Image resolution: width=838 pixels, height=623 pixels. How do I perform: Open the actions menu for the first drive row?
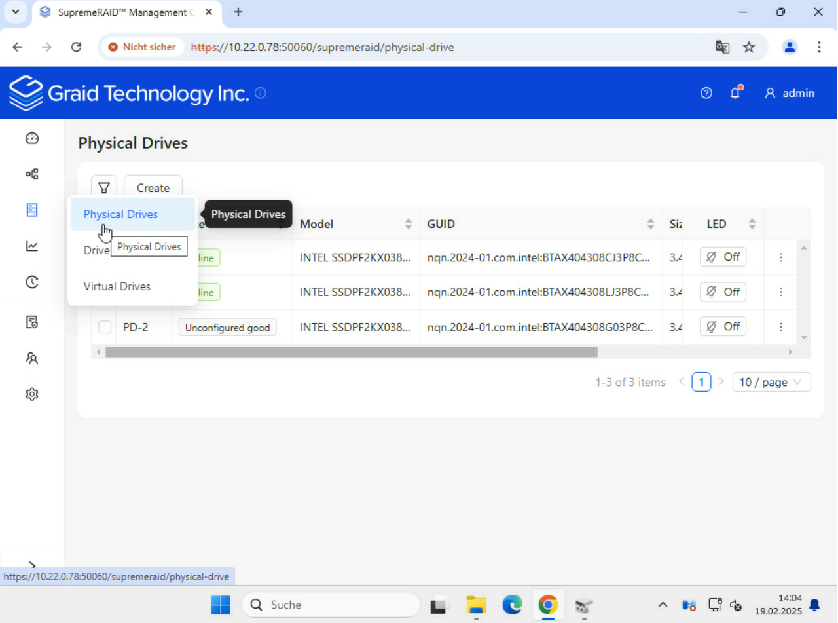tap(780, 257)
